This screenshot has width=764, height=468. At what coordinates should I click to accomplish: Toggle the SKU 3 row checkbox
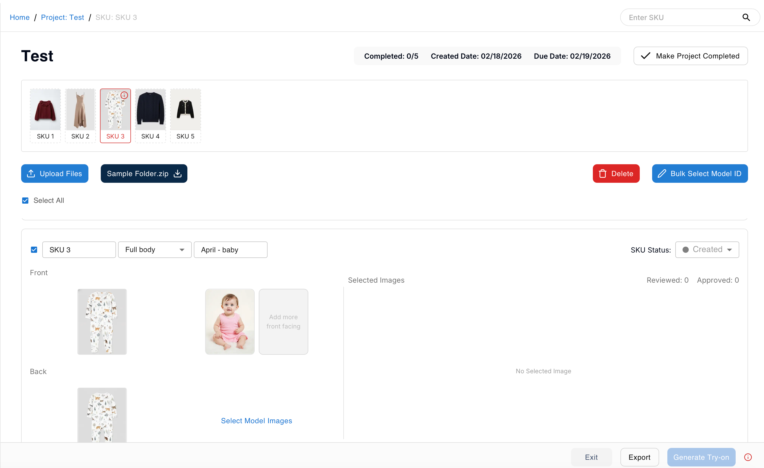[x=34, y=250]
